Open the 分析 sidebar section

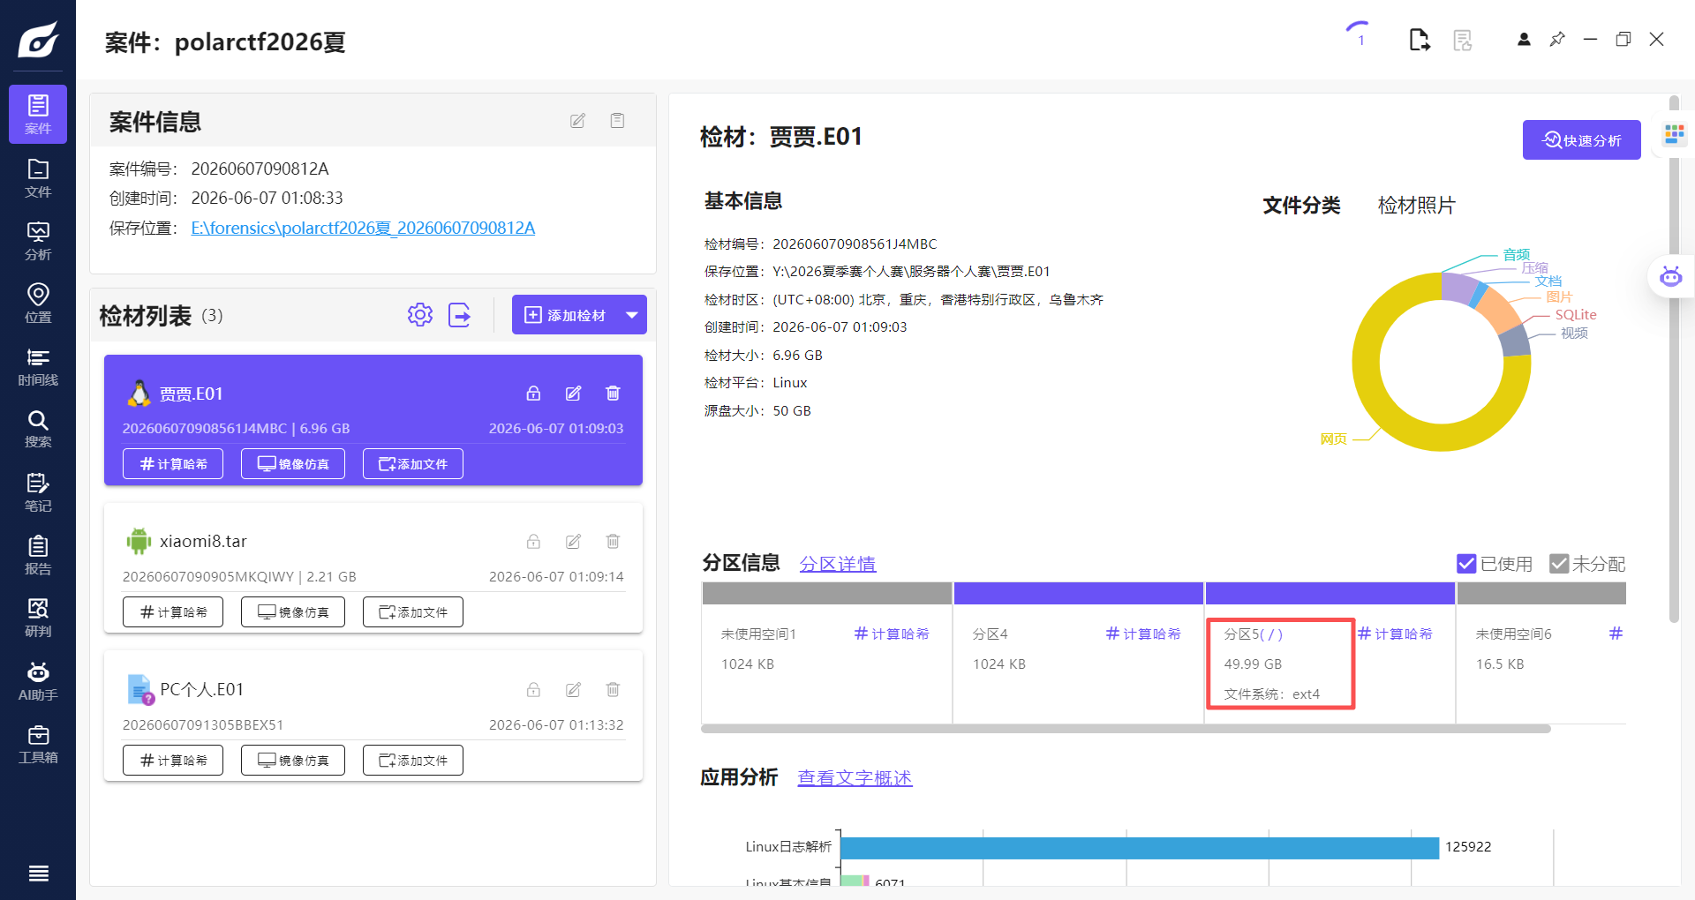[x=38, y=241]
